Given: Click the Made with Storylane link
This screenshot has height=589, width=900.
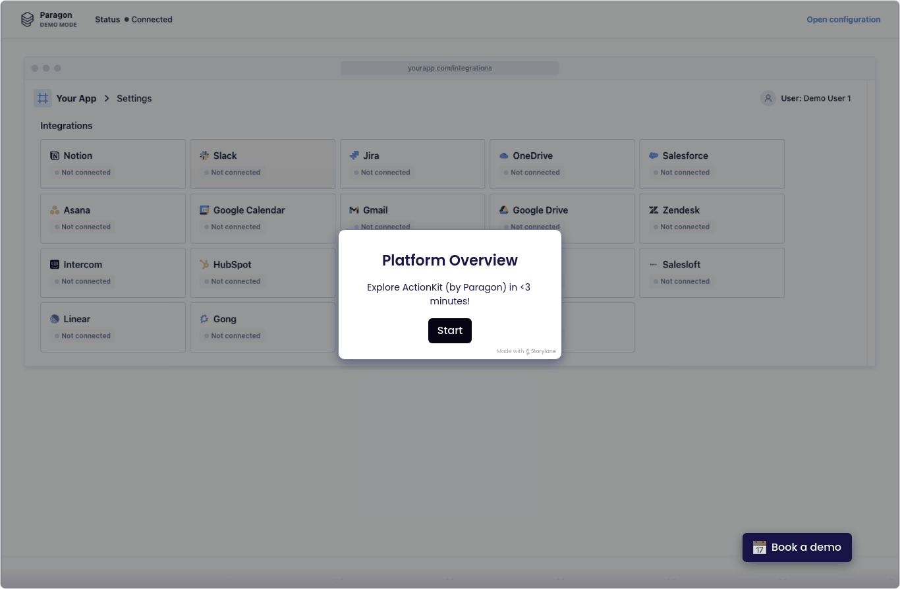Looking at the screenshot, I should coord(526,352).
